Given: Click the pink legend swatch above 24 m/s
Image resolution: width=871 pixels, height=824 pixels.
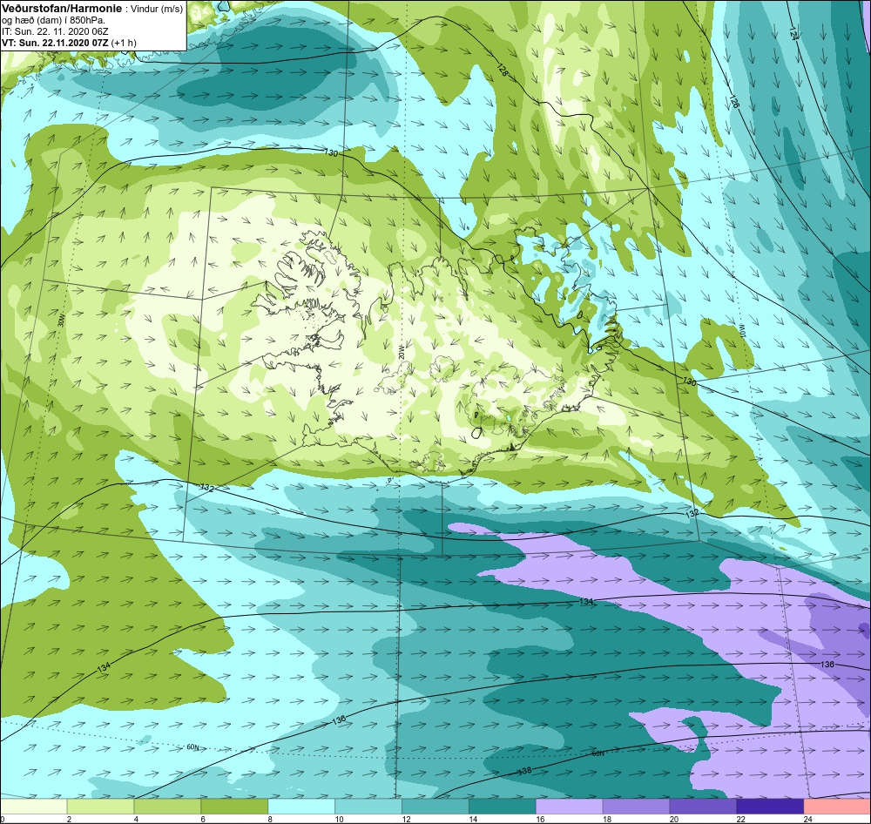Looking at the screenshot, I should [x=837, y=807].
